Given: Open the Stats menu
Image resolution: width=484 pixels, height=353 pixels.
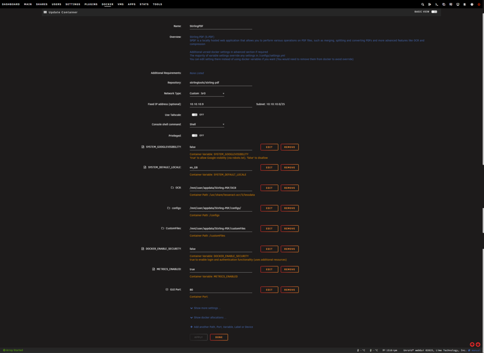Looking at the screenshot, I should (x=144, y=4).
